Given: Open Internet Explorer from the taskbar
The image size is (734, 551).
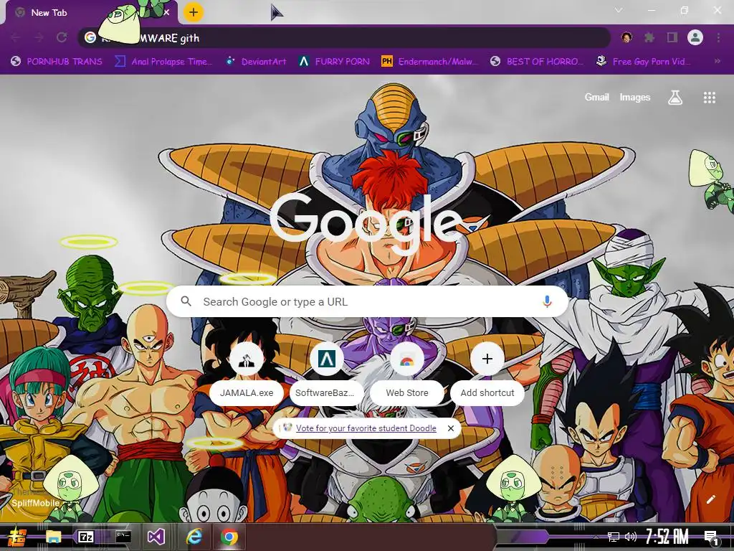Looking at the screenshot, I should (x=194, y=537).
